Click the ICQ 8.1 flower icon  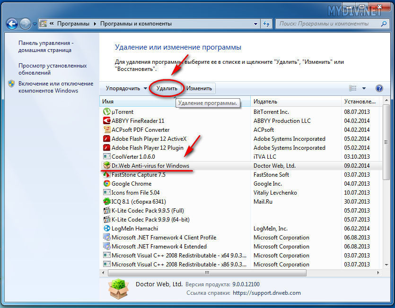pos(107,201)
